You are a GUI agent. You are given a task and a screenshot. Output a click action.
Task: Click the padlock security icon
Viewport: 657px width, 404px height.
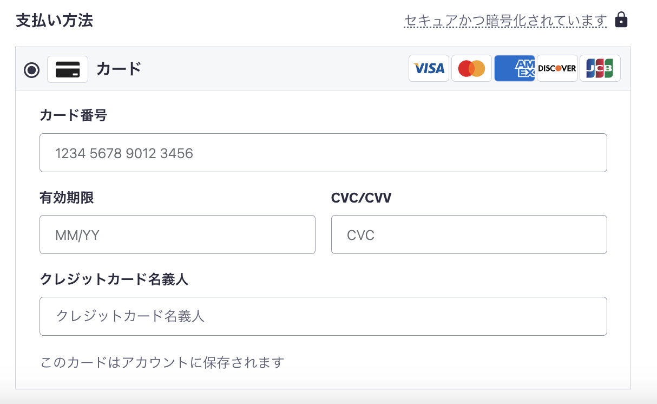(x=621, y=21)
